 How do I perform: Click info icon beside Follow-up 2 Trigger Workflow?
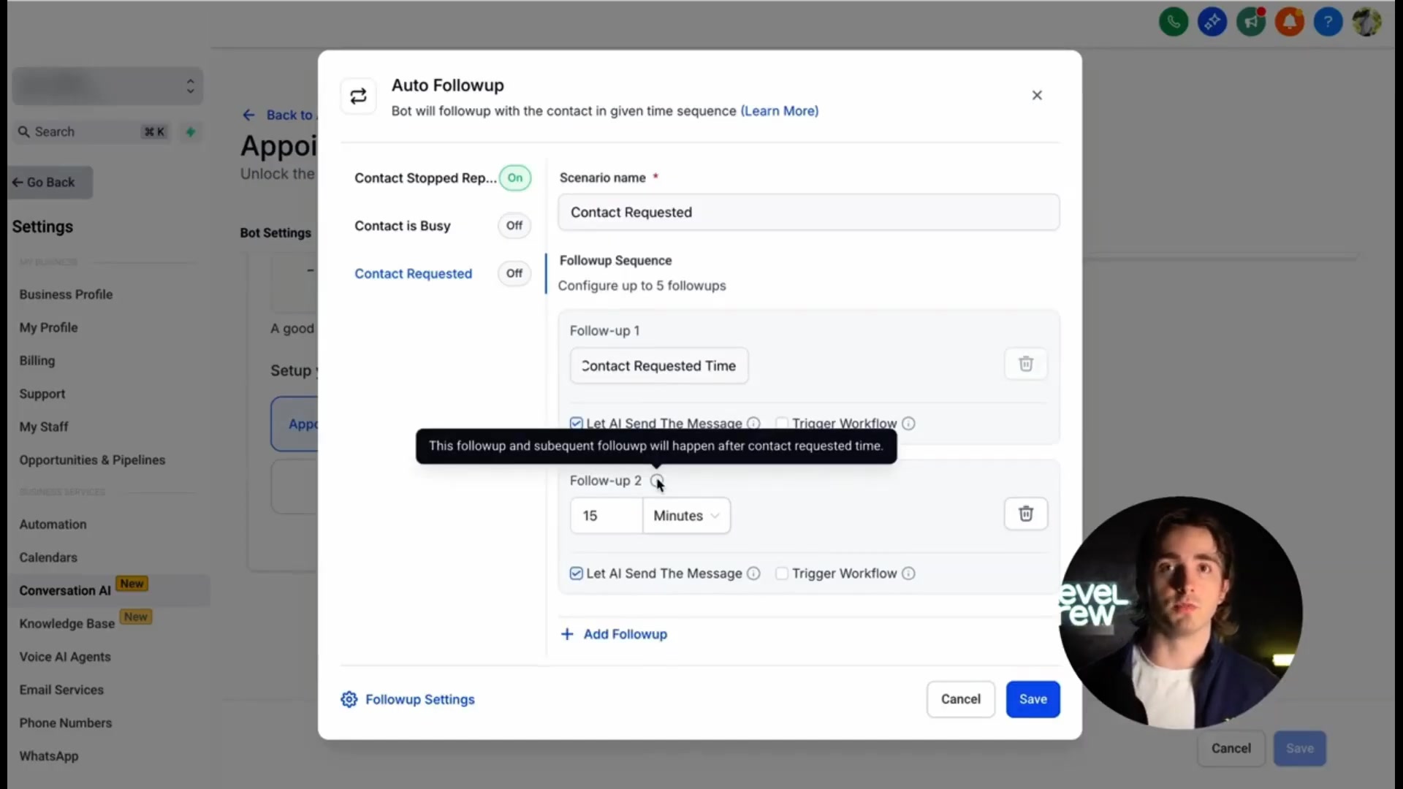point(908,573)
